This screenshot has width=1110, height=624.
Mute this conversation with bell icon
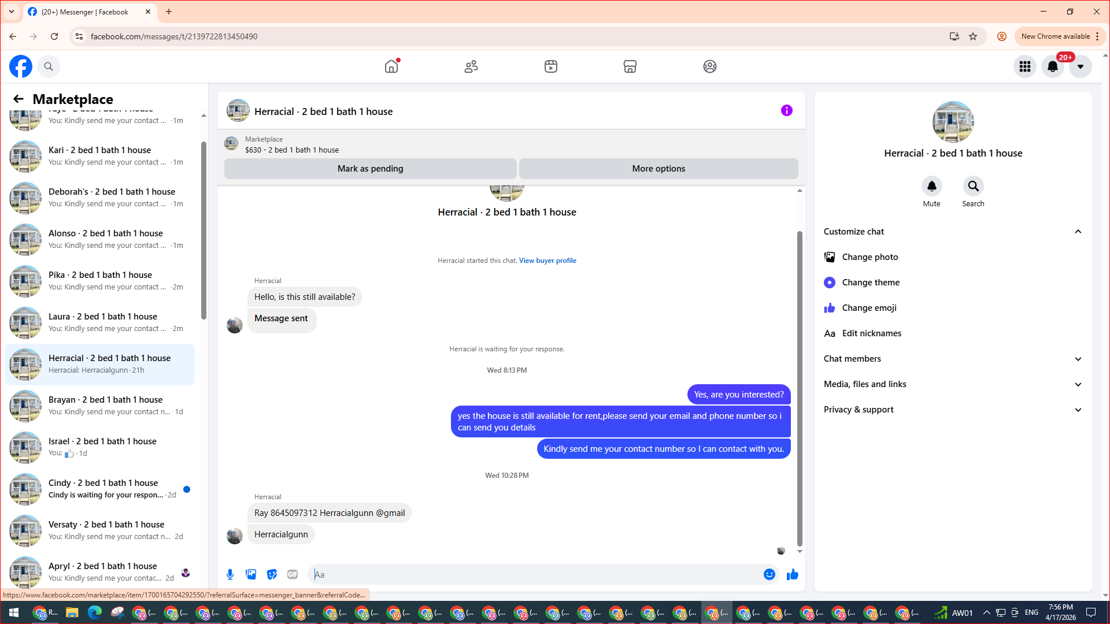[931, 187]
